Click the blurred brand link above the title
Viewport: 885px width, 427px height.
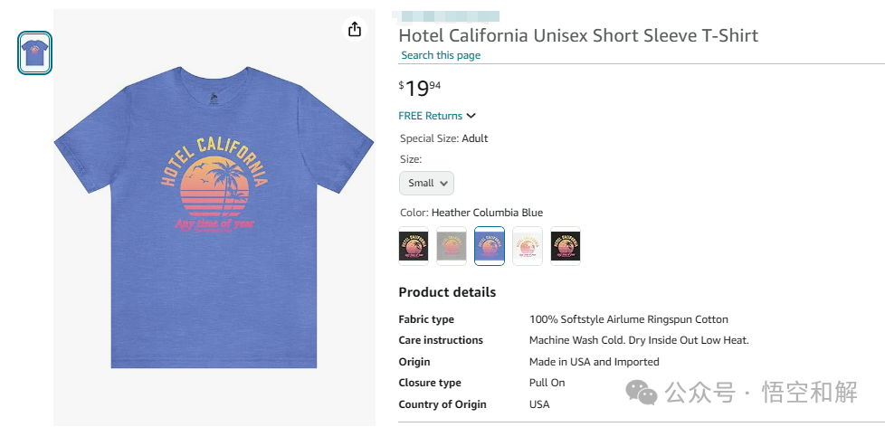point(450,15)
